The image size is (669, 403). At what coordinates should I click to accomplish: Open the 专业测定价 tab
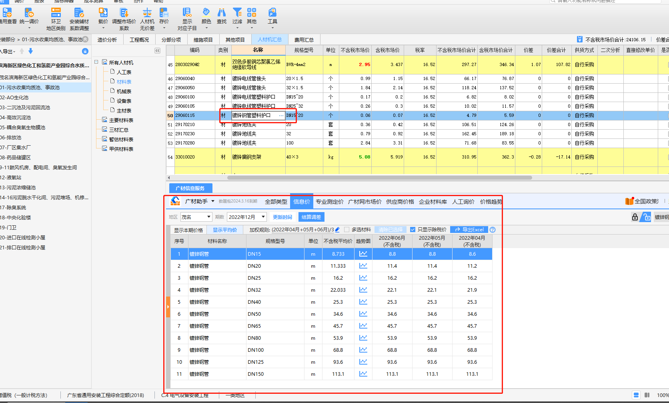(330, 202)
